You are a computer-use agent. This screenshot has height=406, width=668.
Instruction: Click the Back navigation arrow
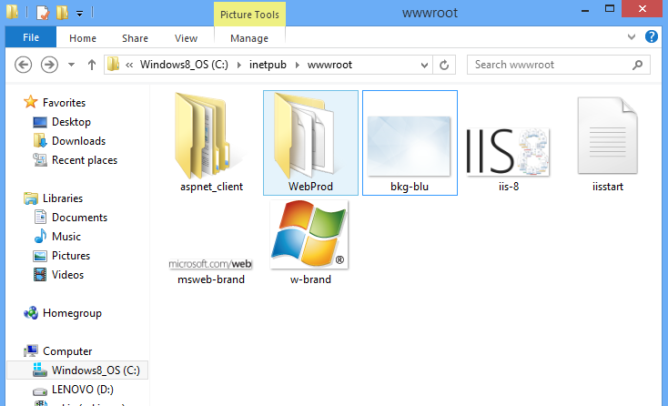[24, 65]
